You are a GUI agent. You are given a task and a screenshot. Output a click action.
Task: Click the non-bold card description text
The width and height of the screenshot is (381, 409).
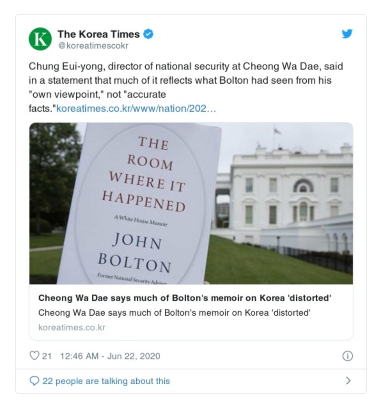tap(174, 313)
